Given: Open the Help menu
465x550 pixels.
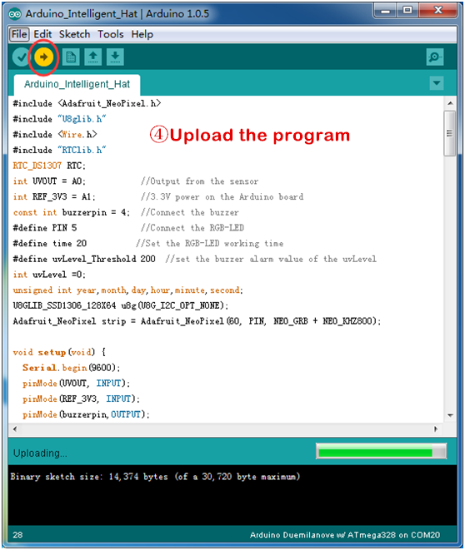Looking at the screenshot, I should coord(142,34).
